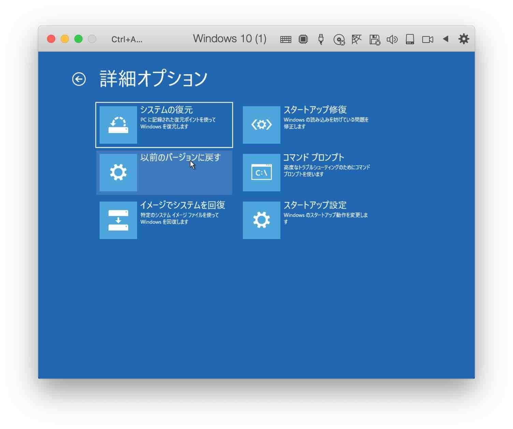This screenshot has height=429, width=513.
Task: Click description 特定のシステム イメージ ファイルを使って
Action: (179, 215)
